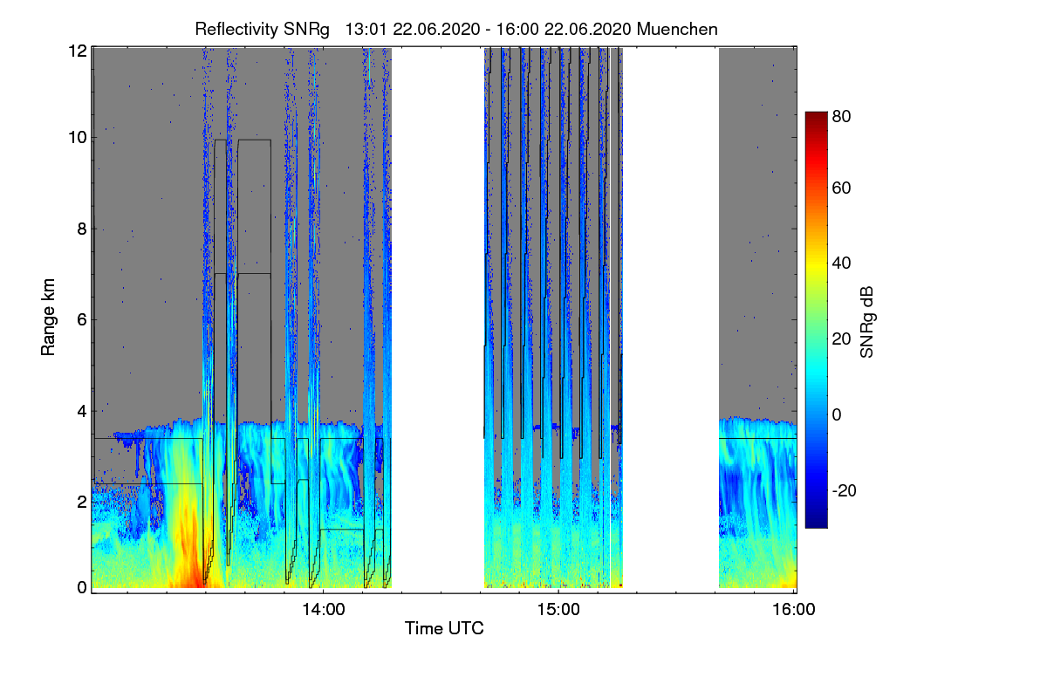Select the "Range km" axis title
Image resolution: width=1047 pixels, height=698 pixels.
click(x=47, y=319)
